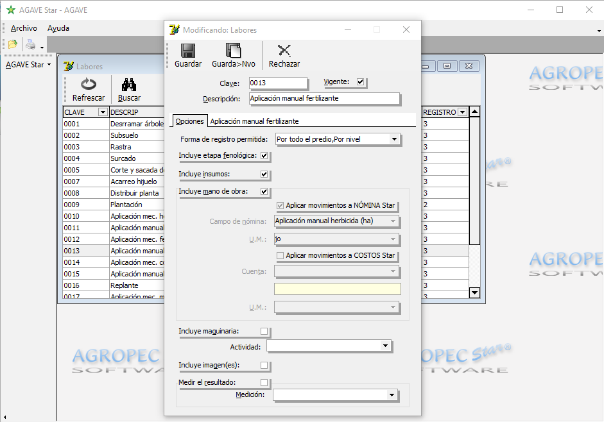The width and height of the screenshot is (604, 422).
Task: Click the Rechazar crossed-swords icon
Action: [284, 51]
